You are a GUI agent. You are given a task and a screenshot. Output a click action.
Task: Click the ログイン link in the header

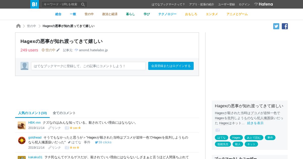(x=244, y=4)
